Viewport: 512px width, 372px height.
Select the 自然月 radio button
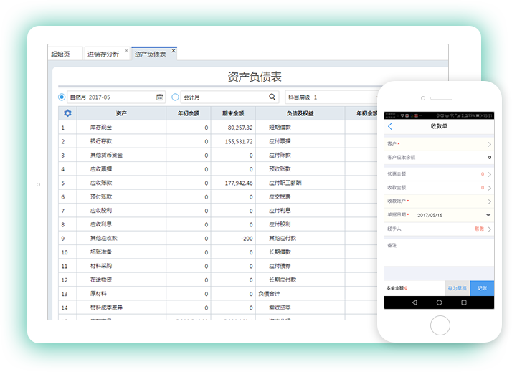pyautogui.click(x=62, y=97)
